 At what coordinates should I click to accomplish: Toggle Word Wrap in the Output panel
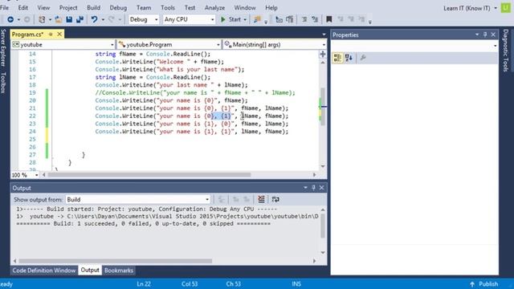tap(275, 199)
